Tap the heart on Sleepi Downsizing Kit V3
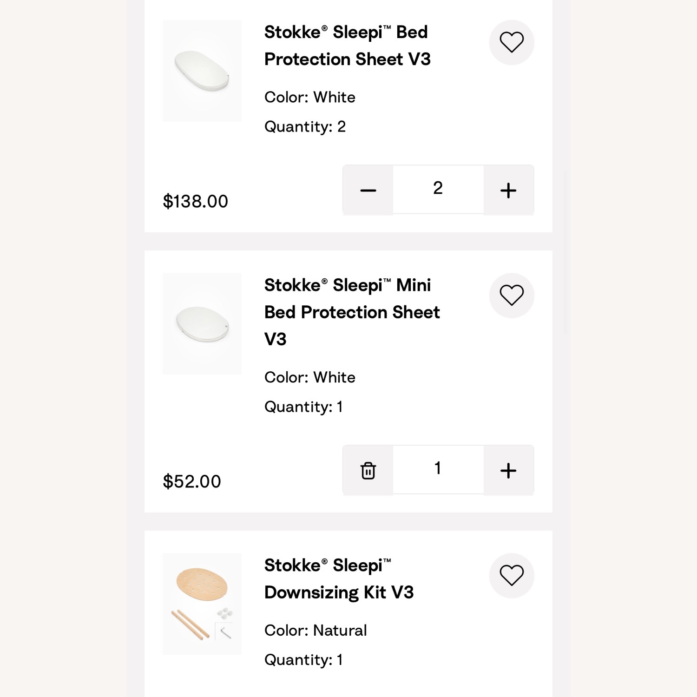 tap(512, 576)
